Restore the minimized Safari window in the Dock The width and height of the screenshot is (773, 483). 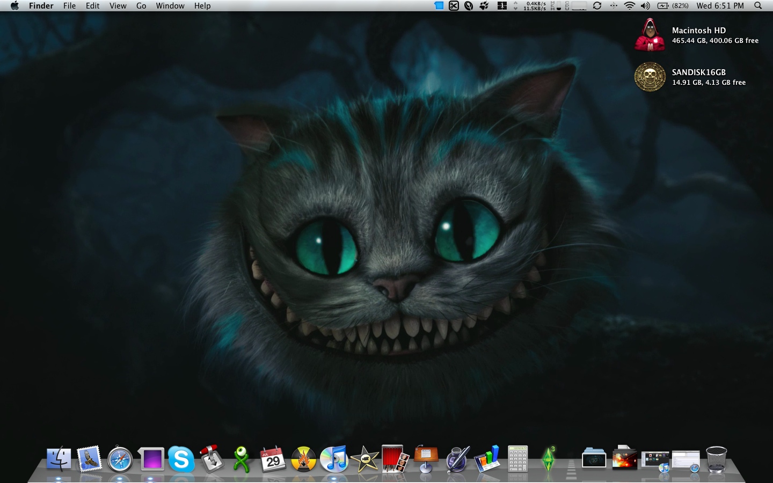[x=686, y=462]
